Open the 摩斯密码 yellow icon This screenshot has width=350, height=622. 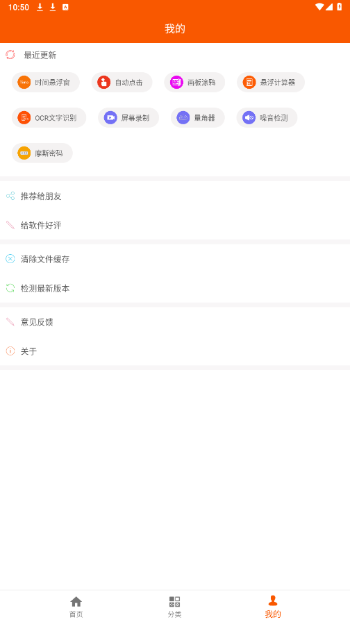click(x=24, y=153)
